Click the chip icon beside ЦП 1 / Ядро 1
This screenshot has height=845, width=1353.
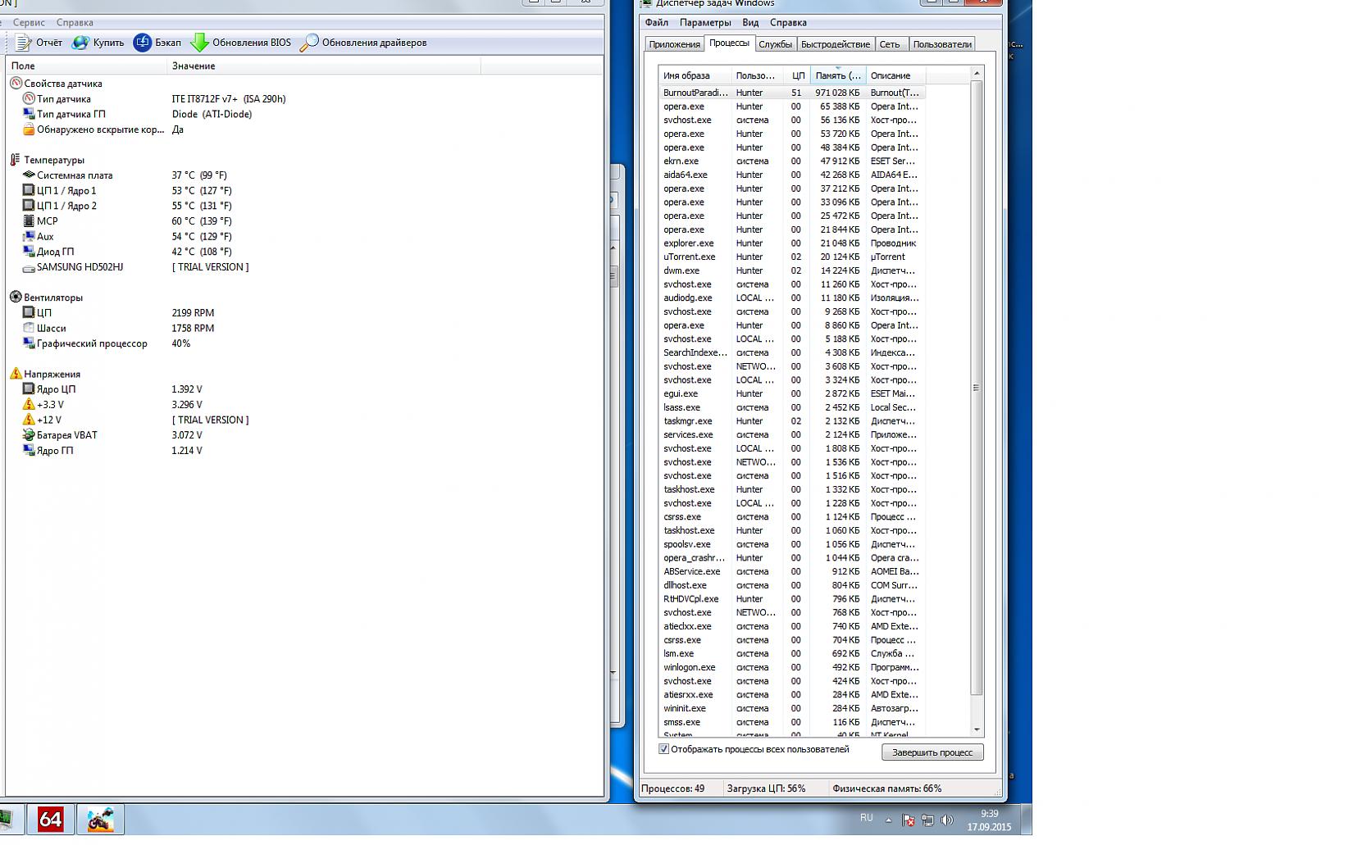29,190
